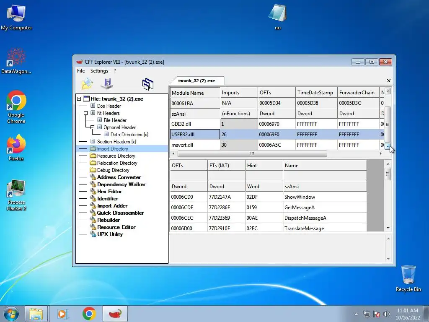Screen dimensions: 429x322
Task: Select the GDI32.dll module row
Action: 277,124
